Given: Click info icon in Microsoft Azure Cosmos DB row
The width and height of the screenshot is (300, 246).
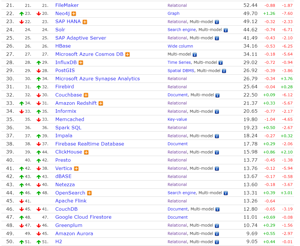Looking at the screenshot, I should (x=195, y=55).
